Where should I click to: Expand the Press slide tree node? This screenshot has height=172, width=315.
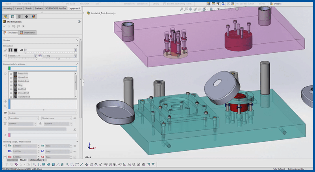tap(11, 74)
